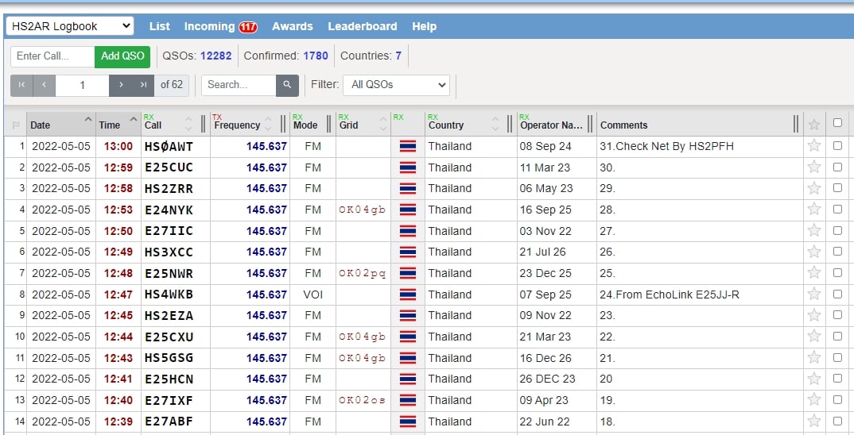854x435 pixels.
Task: Star the E25HCN QSO row
Action: coord(814,379)
